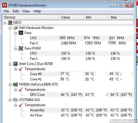Click the thermometer icon under Intel Core 2 Duo
Screen dimensions: 138x123
coord(21,69)
